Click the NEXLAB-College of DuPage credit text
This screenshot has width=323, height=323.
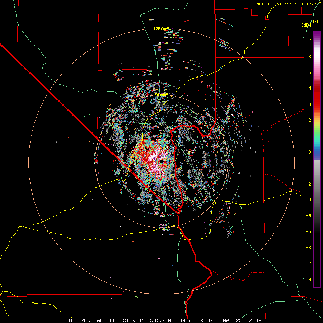pyautogui.click(x=289, y=4)
